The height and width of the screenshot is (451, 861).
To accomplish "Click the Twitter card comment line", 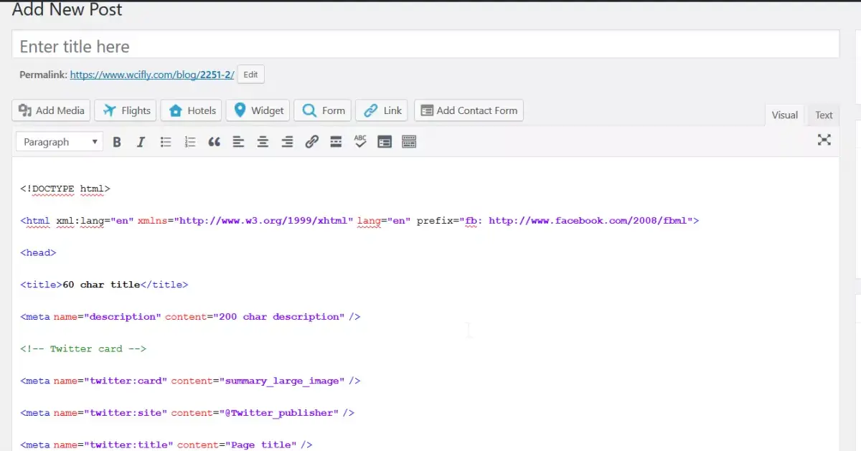I will pyautogui.click(x=83, y=349).
